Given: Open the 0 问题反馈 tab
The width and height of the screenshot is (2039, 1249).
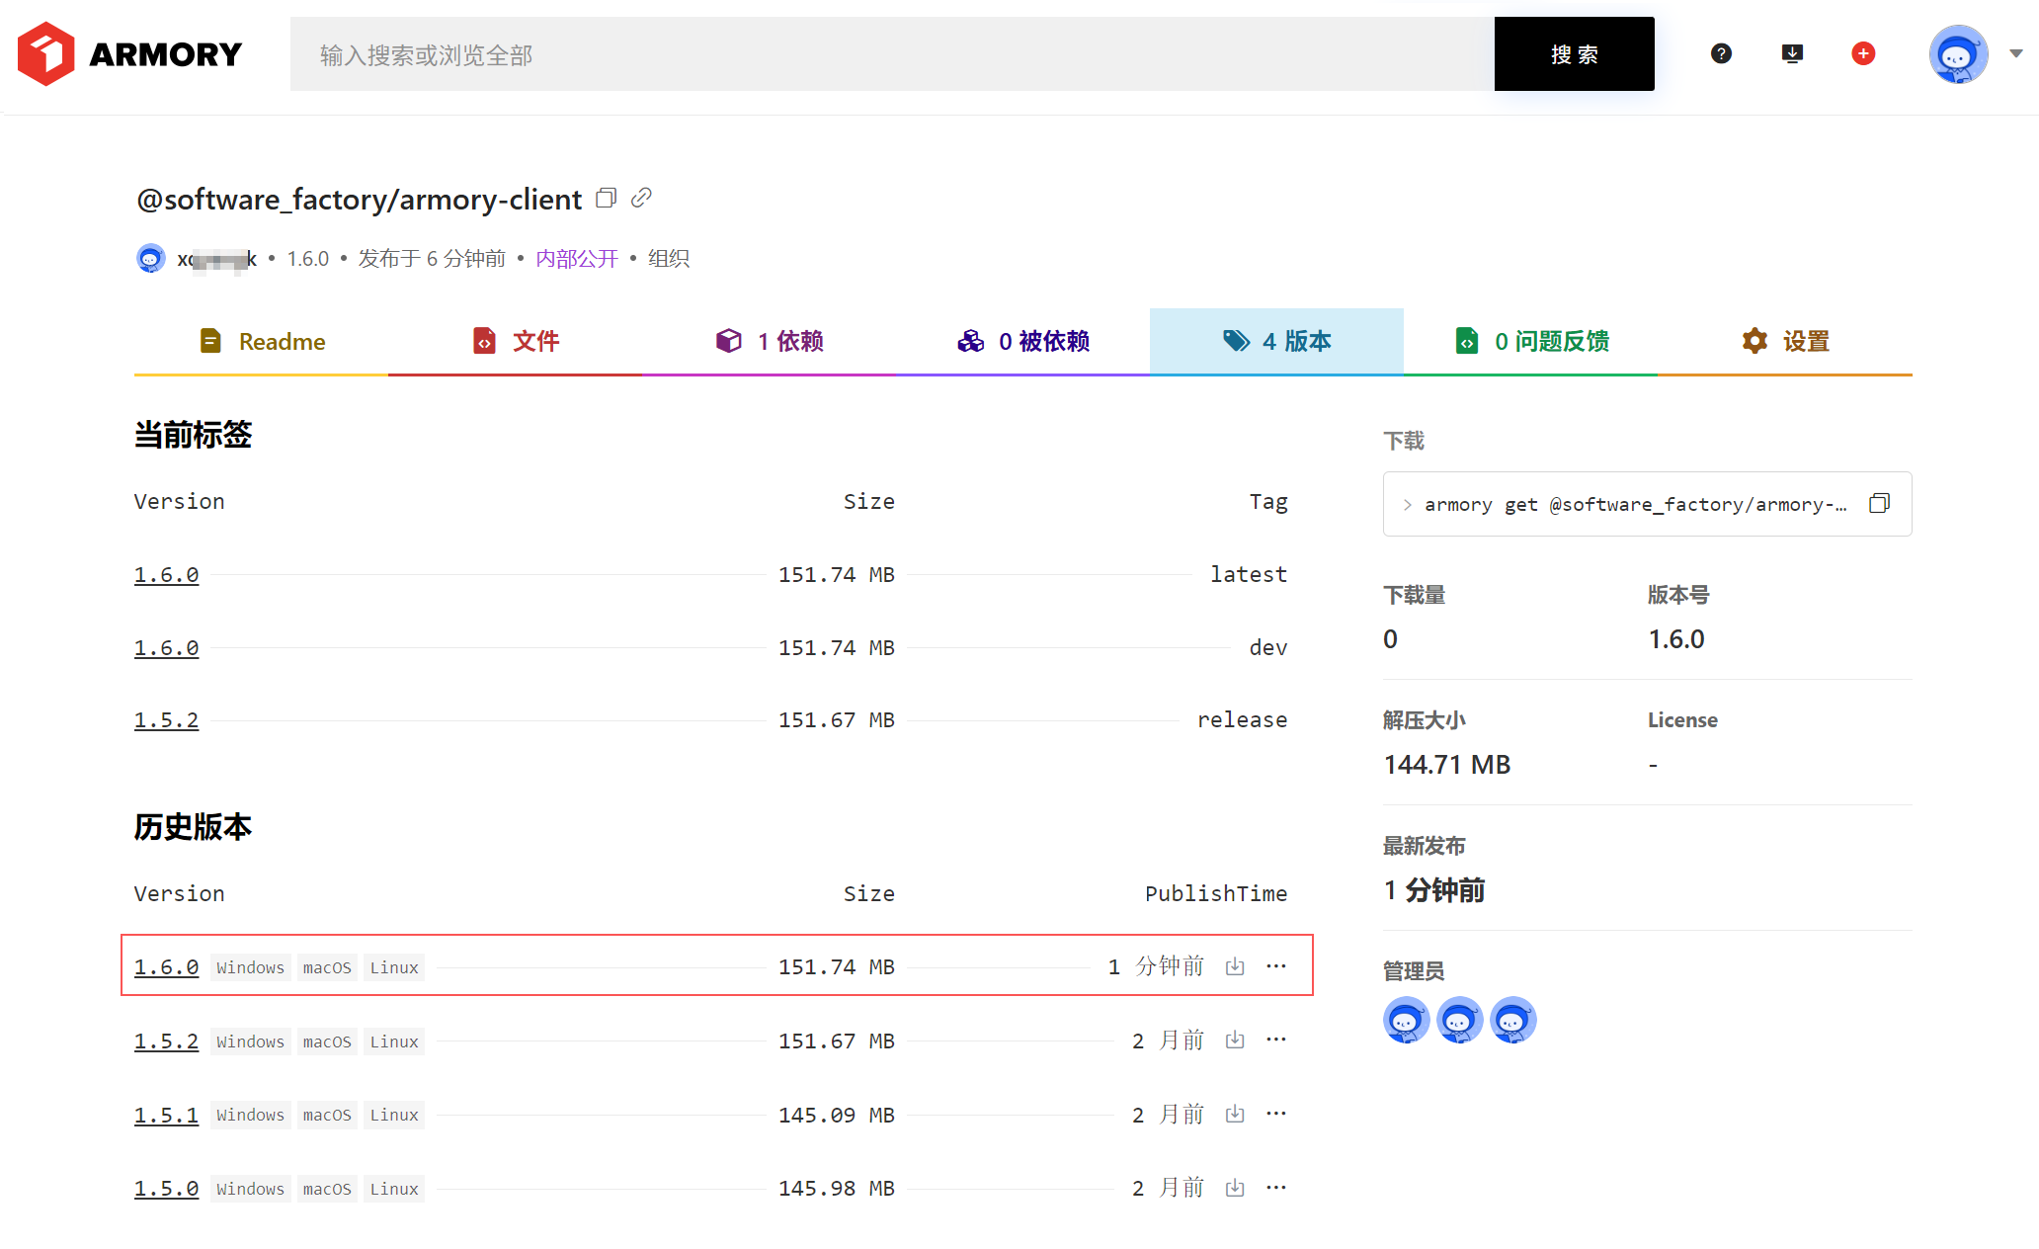Looking at the screenshot, I should [1531, 342].
